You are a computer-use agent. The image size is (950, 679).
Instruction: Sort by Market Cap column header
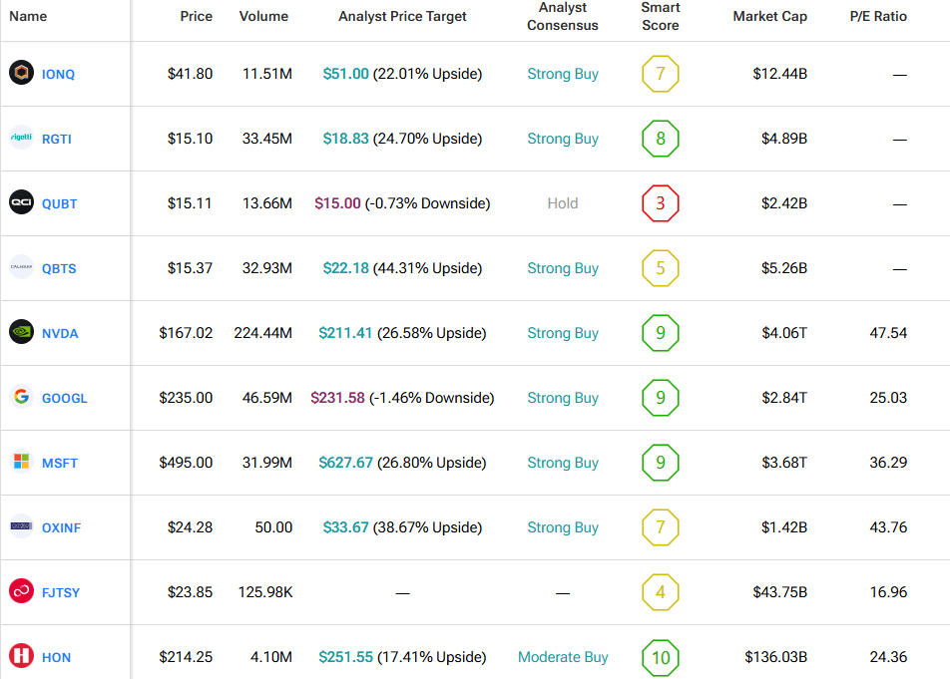coord(769,16)
